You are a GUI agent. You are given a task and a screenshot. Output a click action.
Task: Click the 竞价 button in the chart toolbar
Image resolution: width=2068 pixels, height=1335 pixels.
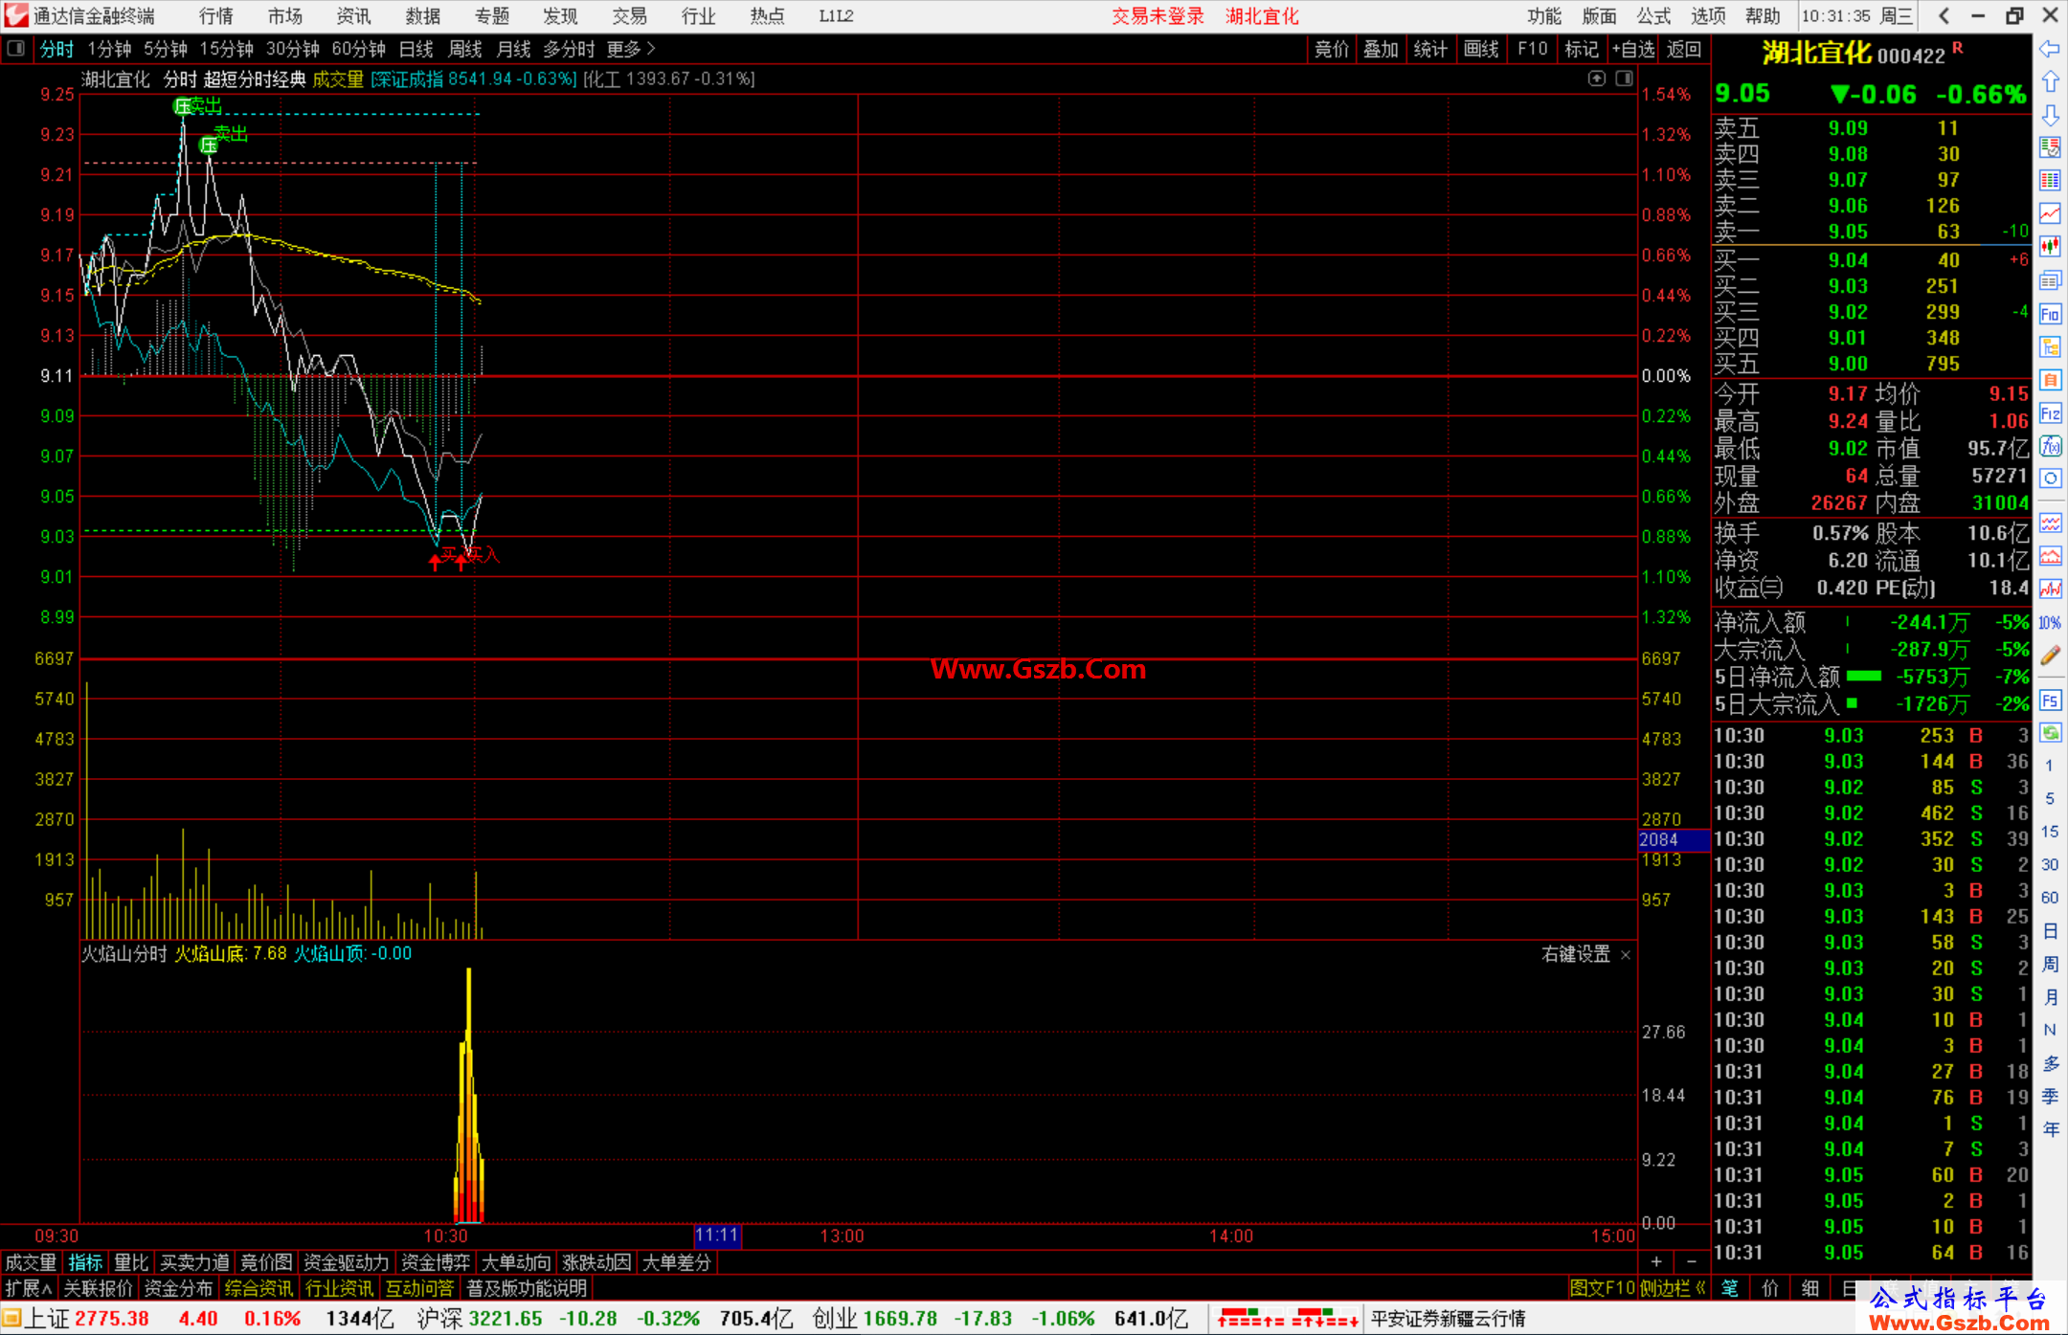(1332, 49)
